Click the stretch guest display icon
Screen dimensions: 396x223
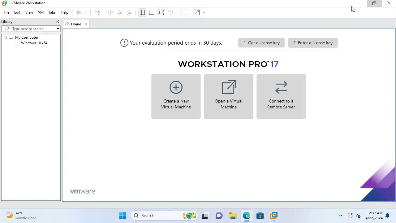[x=197, y=12]
